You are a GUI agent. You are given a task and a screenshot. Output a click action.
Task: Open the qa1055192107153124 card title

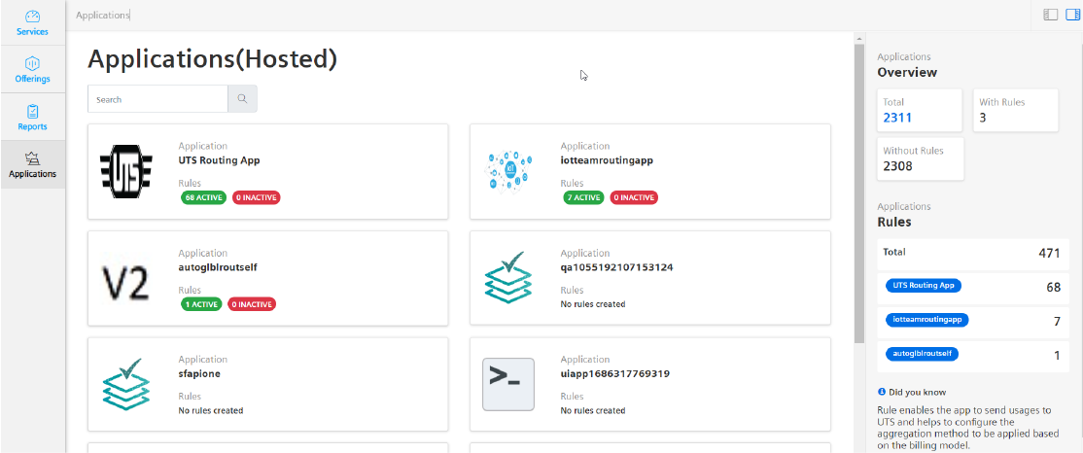coord(616,267)
